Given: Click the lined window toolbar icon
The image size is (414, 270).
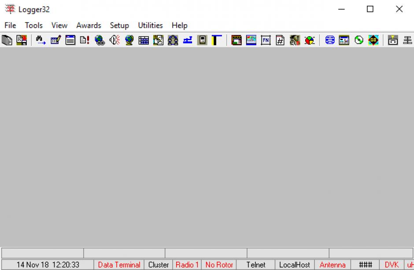Looking at the screenshot, I should coord(70,40).
